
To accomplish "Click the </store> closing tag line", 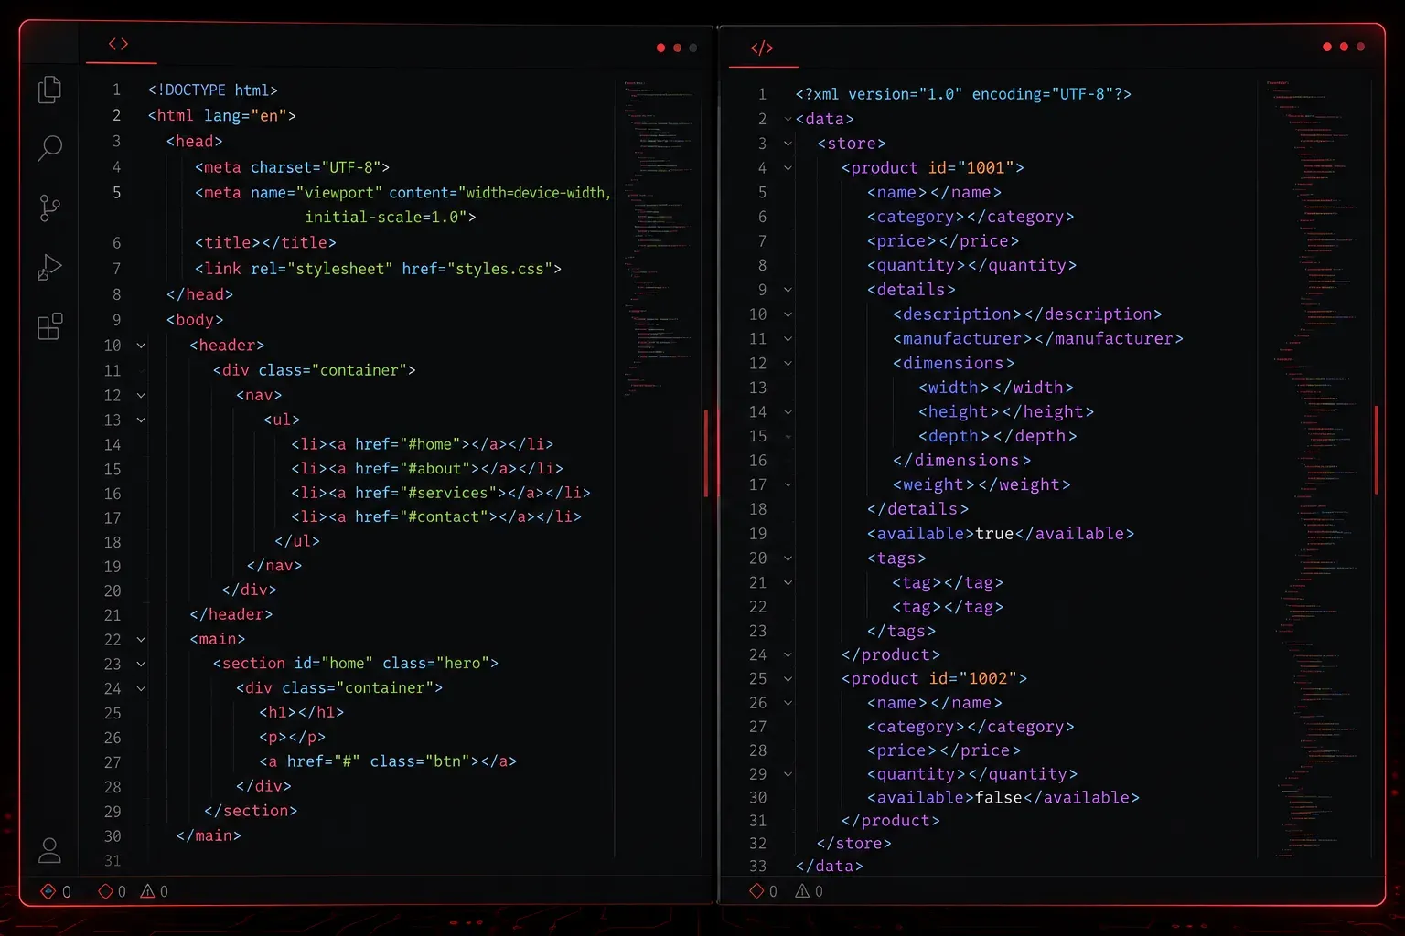I will tap(853, 844).
